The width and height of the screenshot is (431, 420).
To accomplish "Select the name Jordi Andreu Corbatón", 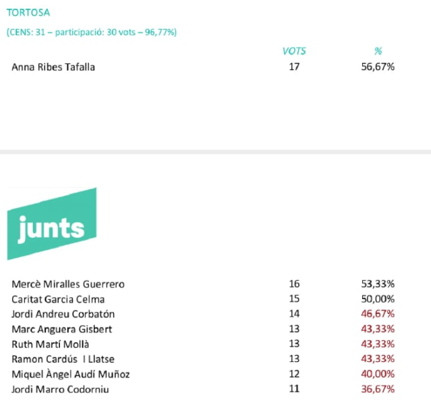I will click(63, 314).
